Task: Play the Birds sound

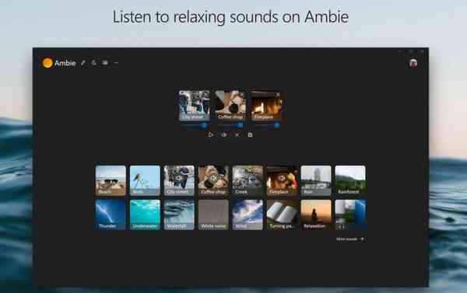Action: pos(145,180)
